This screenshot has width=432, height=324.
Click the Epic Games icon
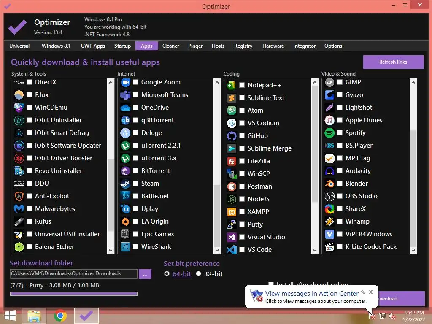coord(125,234)
